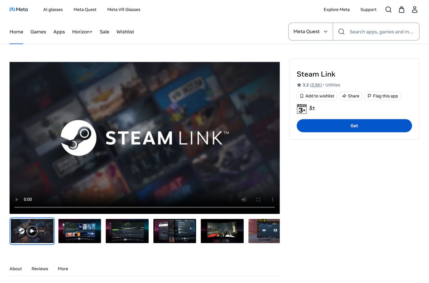
Task: Click the Get button
Action: click(x=354, y=126)
